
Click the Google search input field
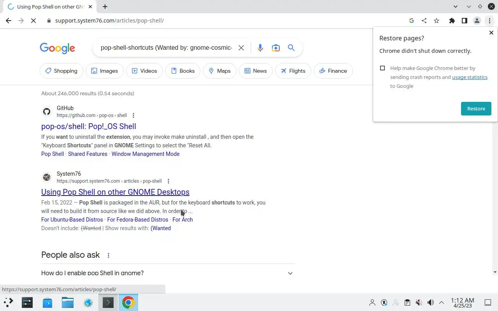166,48
